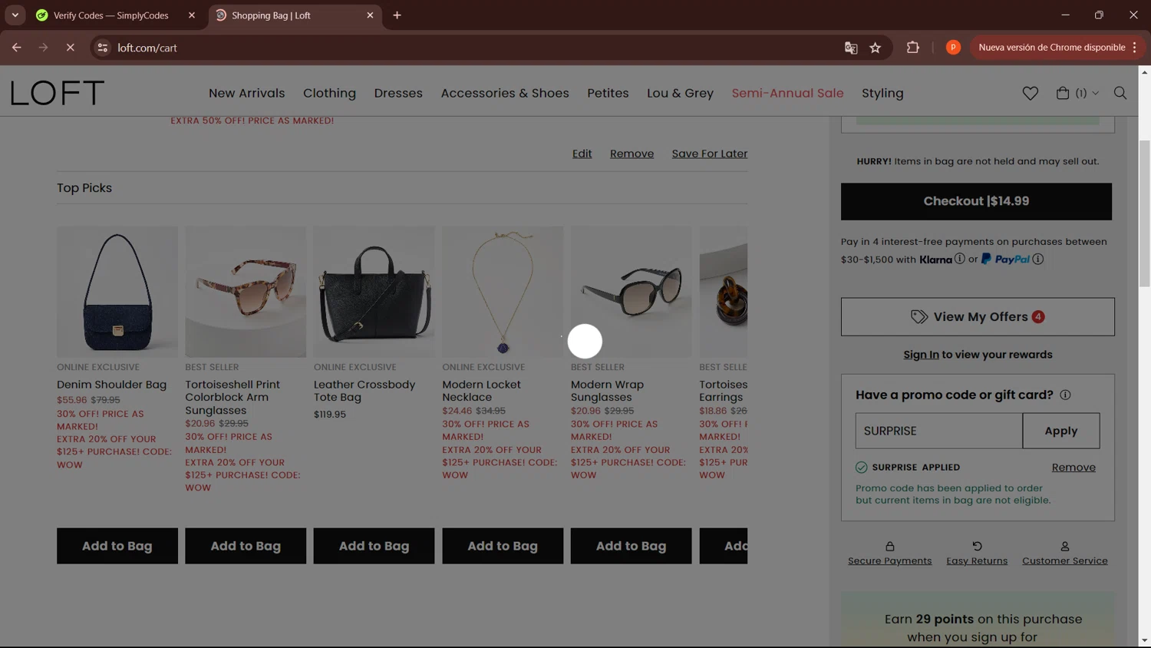Viewport: 1151px width, 648px height.
Task: Click the PayPal info icon
Action: (x=1037, y=259)
